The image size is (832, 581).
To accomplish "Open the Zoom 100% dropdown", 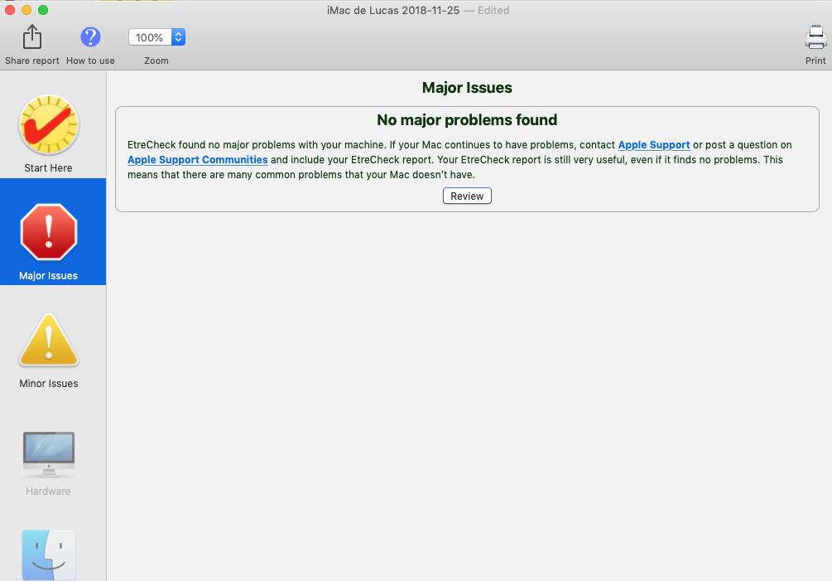I will (x=156, y=37).
